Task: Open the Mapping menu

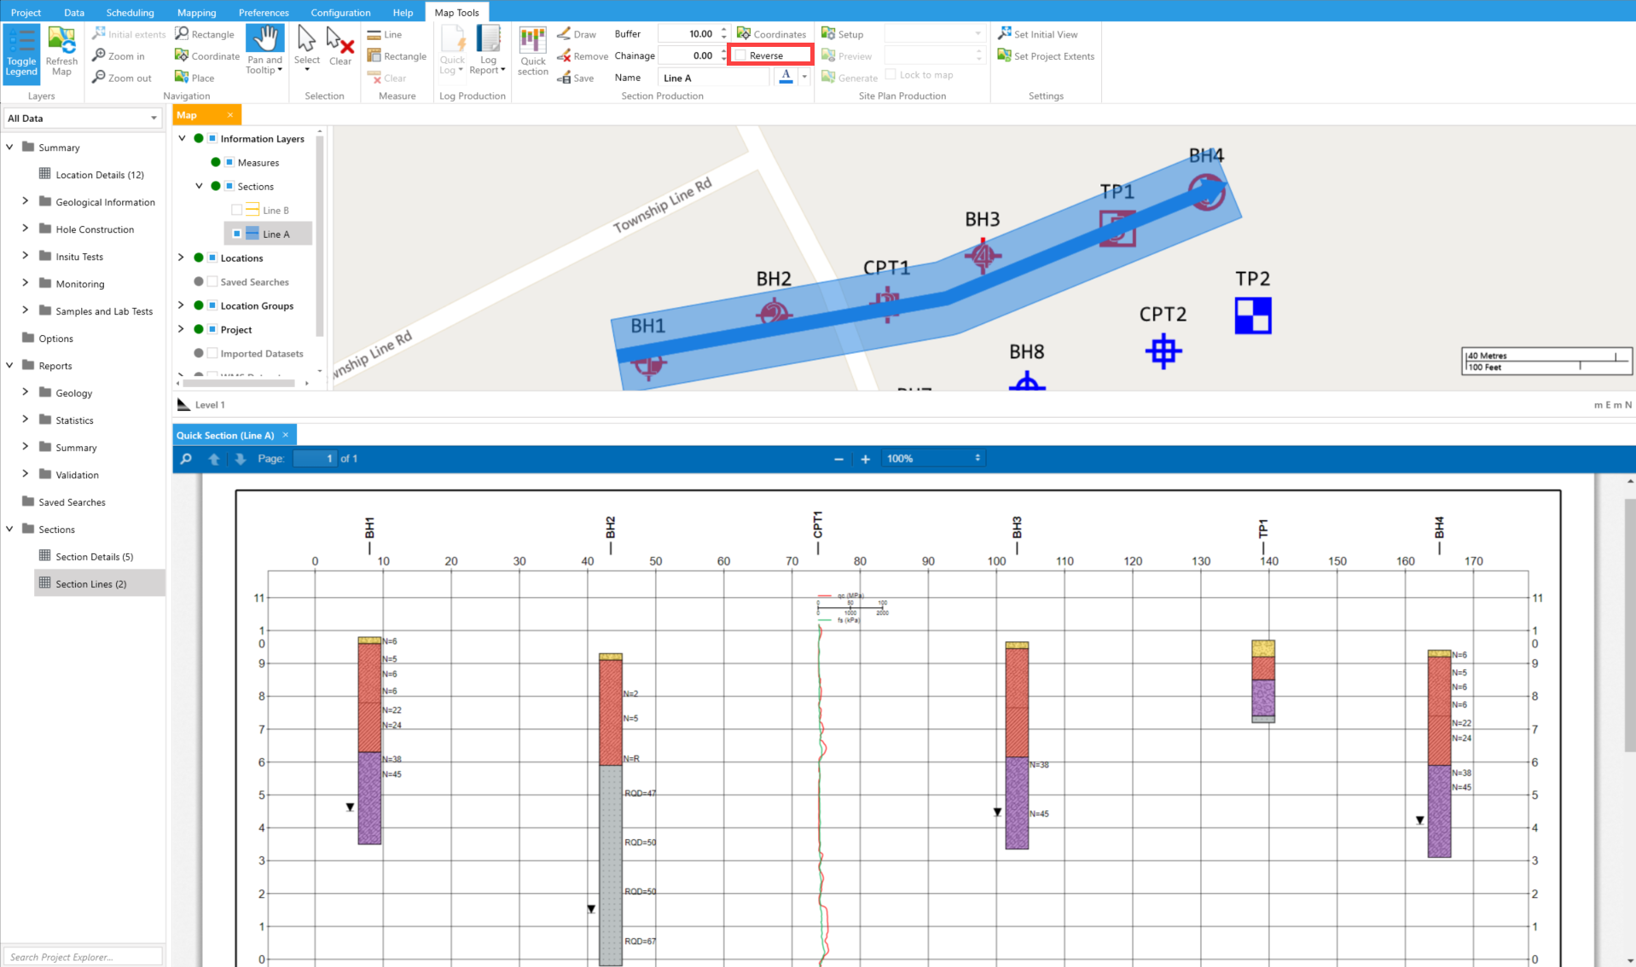Action: [196, 12]
